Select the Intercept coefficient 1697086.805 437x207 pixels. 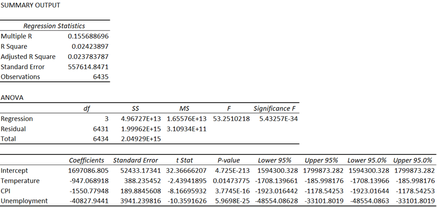(x=88, y=170)
